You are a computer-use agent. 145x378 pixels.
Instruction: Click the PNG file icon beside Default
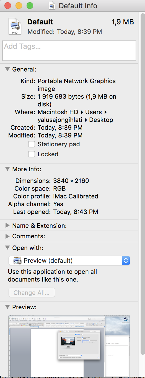coord(15,26)
